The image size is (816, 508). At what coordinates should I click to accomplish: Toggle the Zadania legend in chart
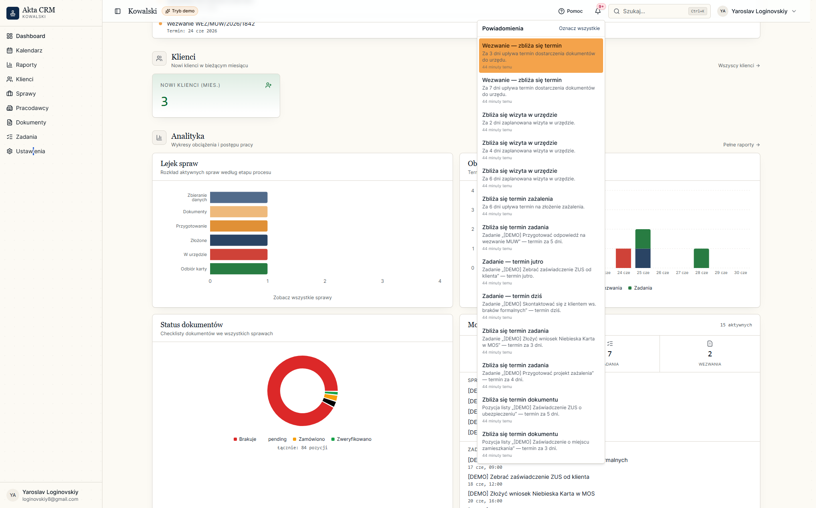point(640,288)
